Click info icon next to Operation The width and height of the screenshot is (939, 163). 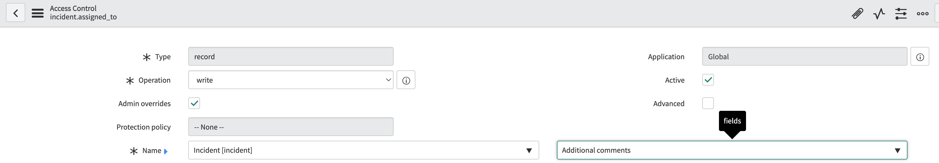coord(406,80)
